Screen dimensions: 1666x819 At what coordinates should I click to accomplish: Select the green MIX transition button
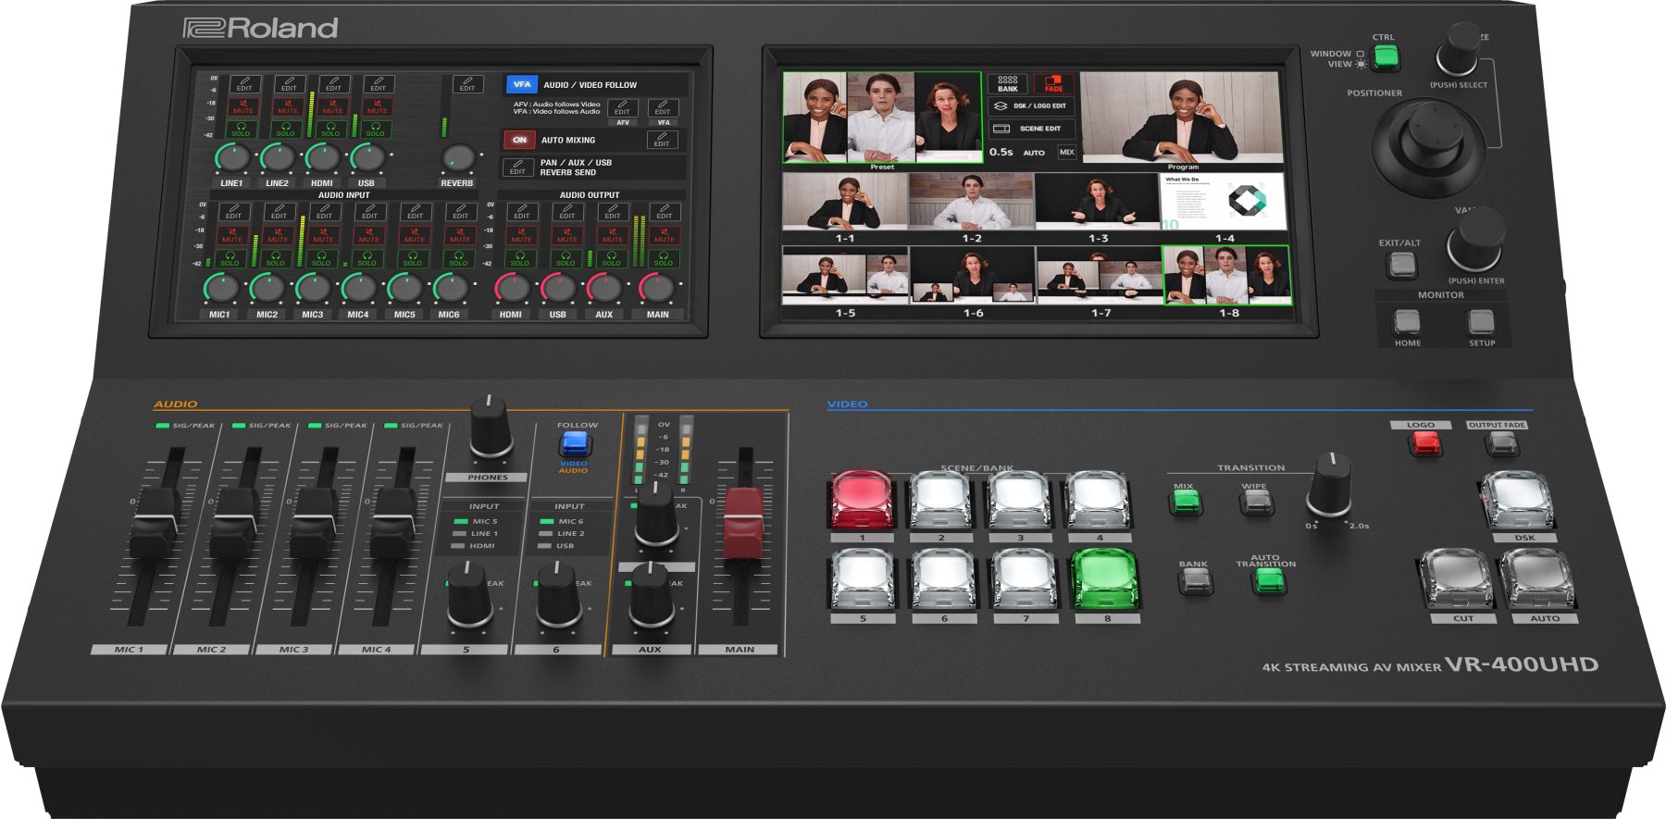(1186, 503)
